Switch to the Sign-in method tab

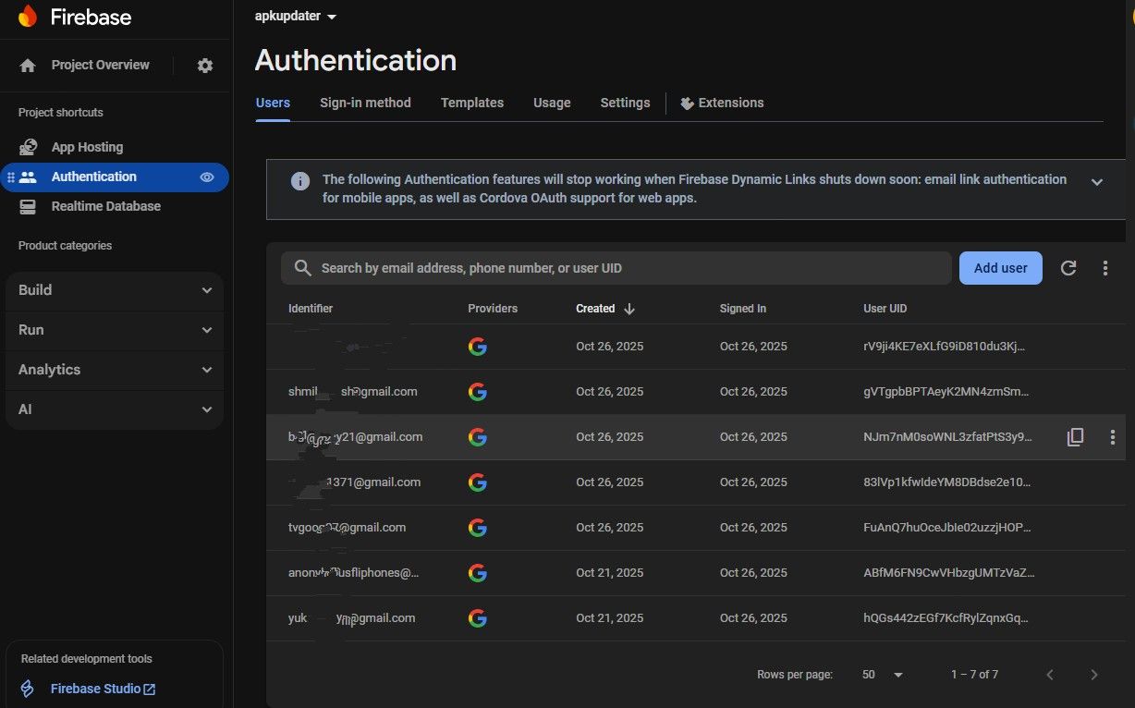[365, 103]
